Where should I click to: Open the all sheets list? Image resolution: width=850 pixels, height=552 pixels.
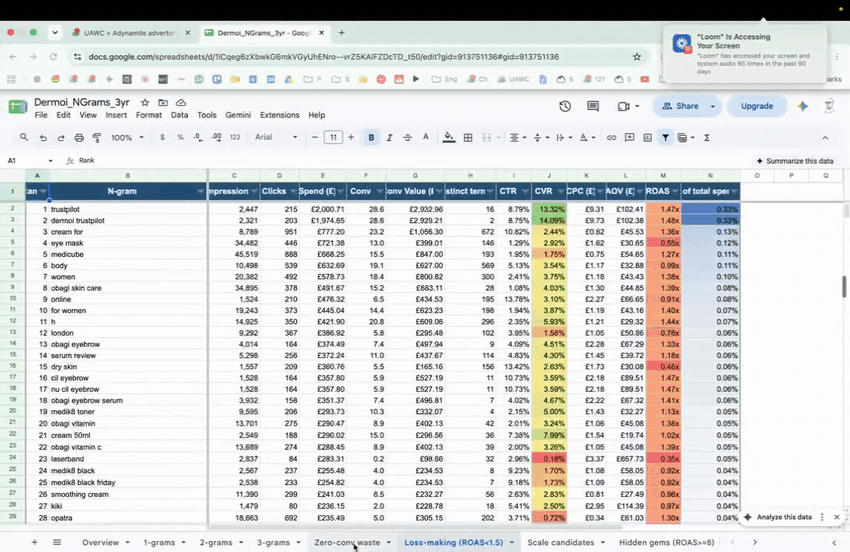click(x=57, y=542)
